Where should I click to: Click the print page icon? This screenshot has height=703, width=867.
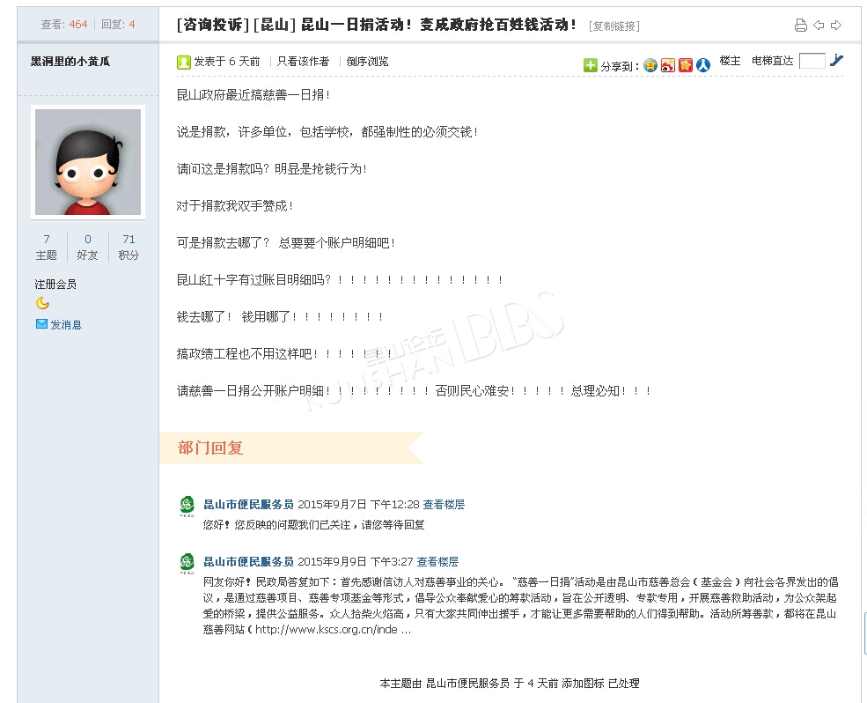coord(800,25)
